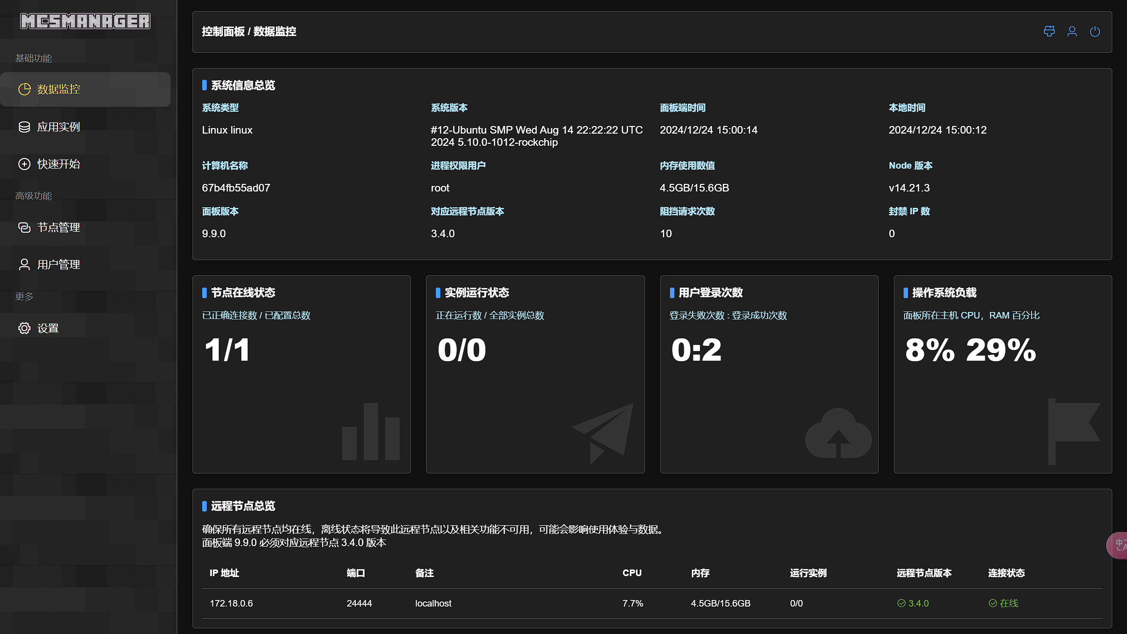Viewport: 1127px width, 634px height.
Task: Select 快速开始 in sidebar
Action: [x=58, y=164]
